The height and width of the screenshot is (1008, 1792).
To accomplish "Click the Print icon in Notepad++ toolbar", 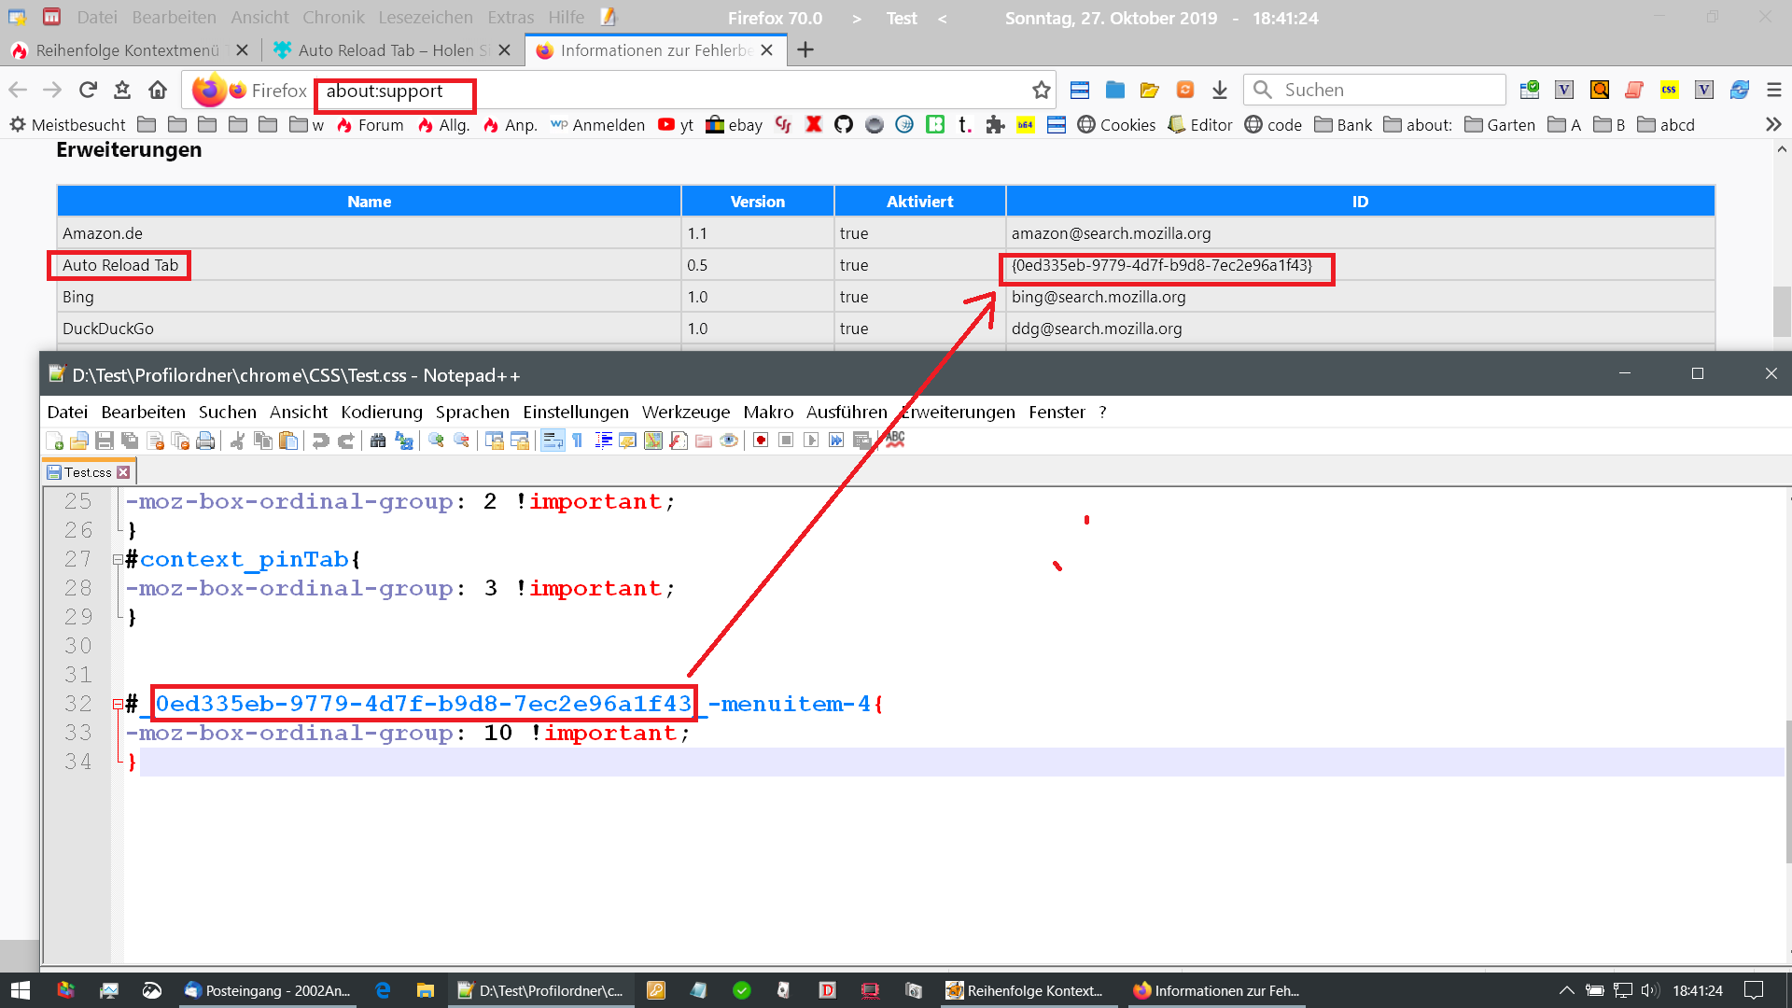I will click(205, 441).
